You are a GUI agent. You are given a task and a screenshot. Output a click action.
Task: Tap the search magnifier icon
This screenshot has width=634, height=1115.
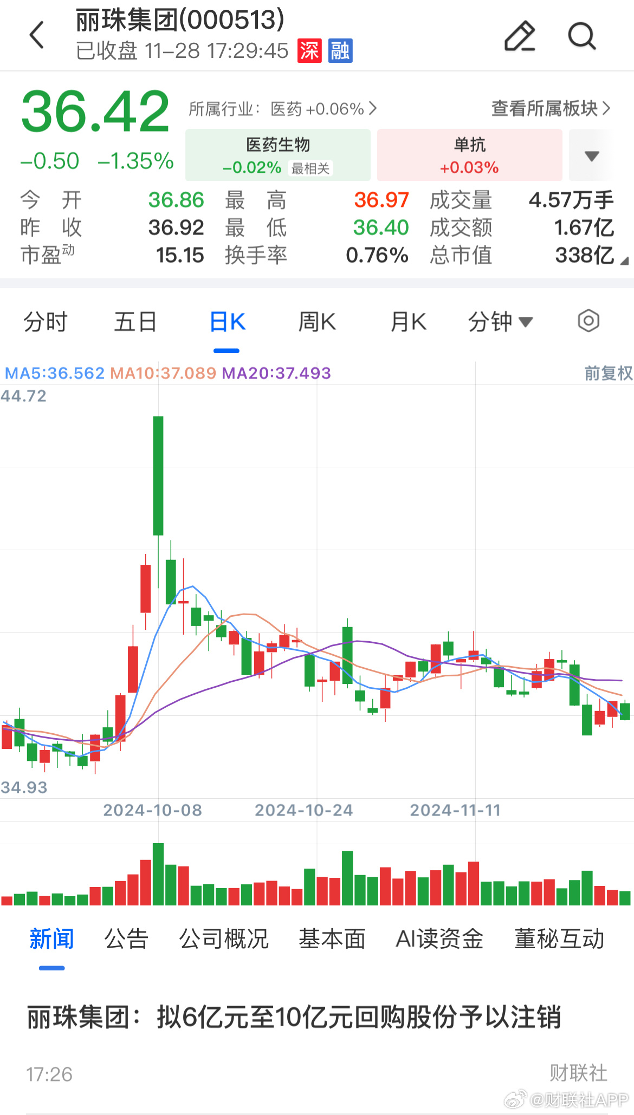[581, 36]
